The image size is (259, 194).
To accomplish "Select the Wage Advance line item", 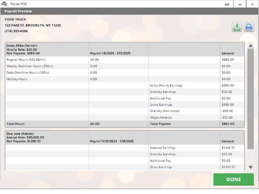I will (161, 117).
